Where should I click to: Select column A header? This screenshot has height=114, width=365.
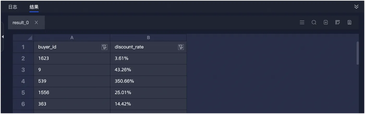[72, 38]
